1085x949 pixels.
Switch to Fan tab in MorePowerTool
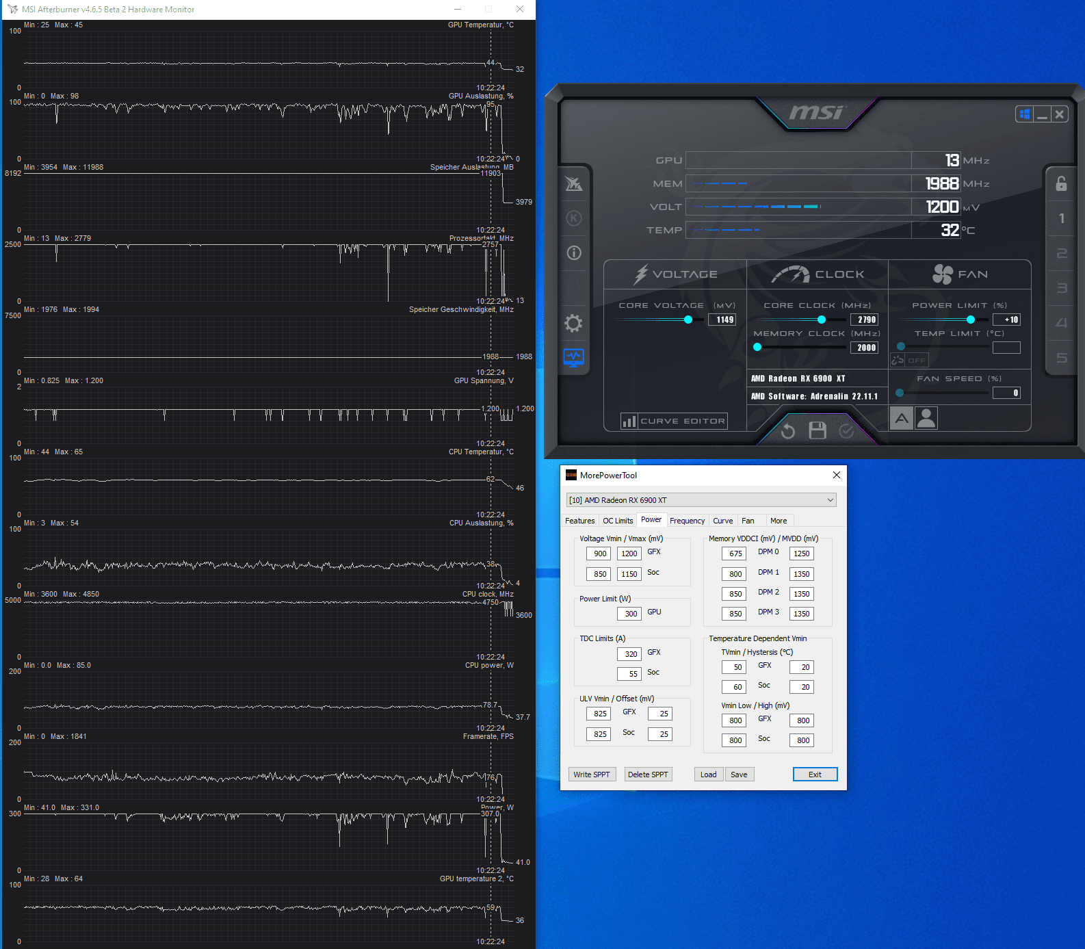748,521
